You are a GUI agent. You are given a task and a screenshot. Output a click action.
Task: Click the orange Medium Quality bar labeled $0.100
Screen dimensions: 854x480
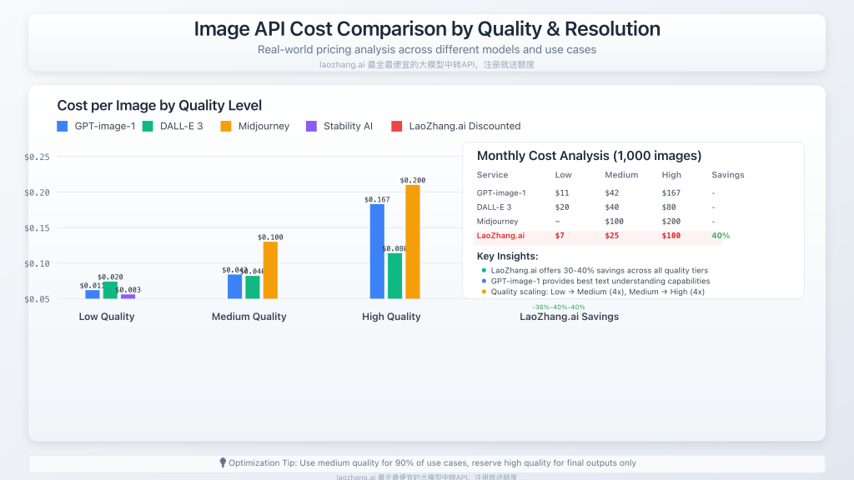coord(270,271)
